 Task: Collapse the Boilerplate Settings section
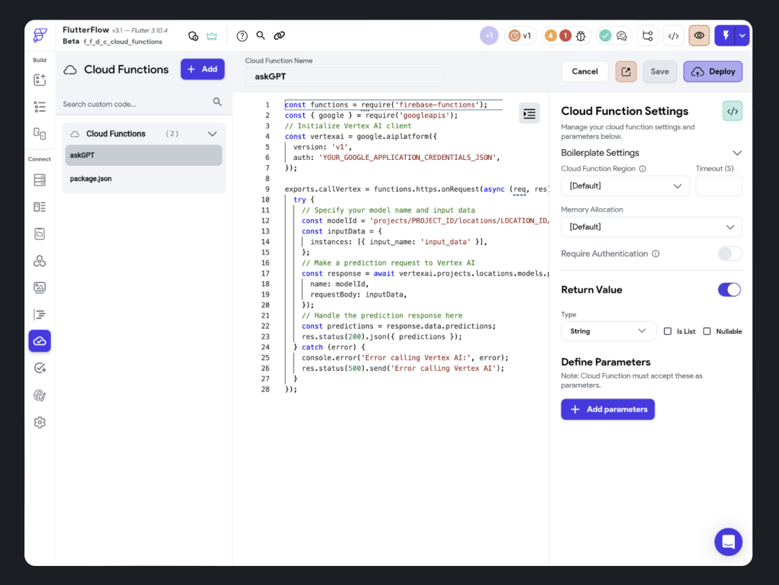(x=737, y=153)
